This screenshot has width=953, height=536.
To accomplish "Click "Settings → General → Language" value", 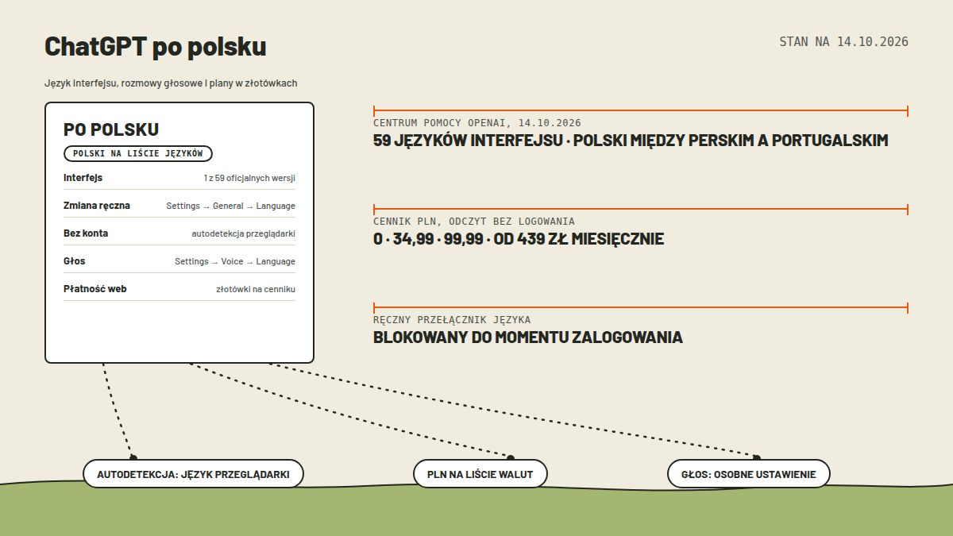I will (230, 206).
